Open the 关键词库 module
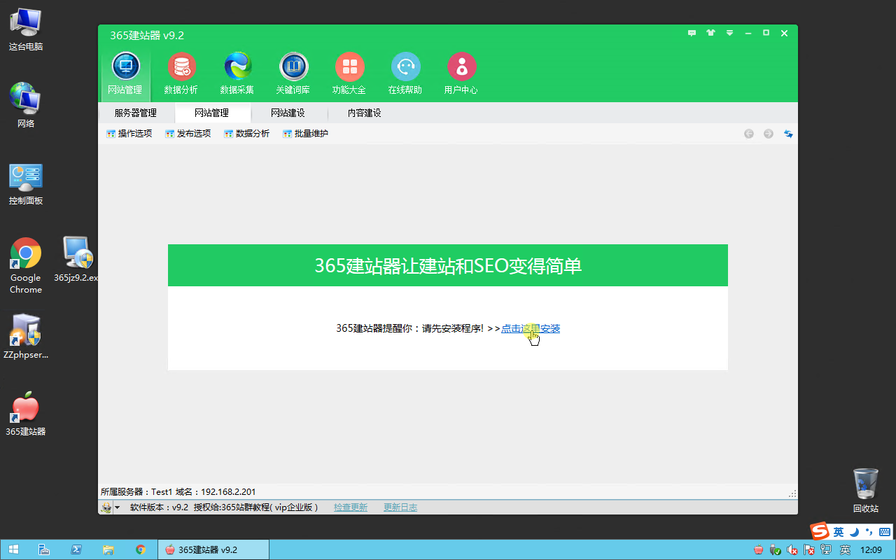This screenshot has height=560, width=896. click(293, 73)
